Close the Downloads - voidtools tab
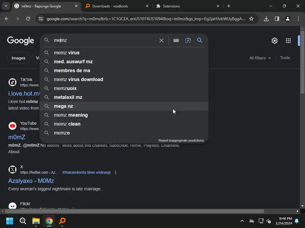This screenshot has height=228, width=305. 147,6
